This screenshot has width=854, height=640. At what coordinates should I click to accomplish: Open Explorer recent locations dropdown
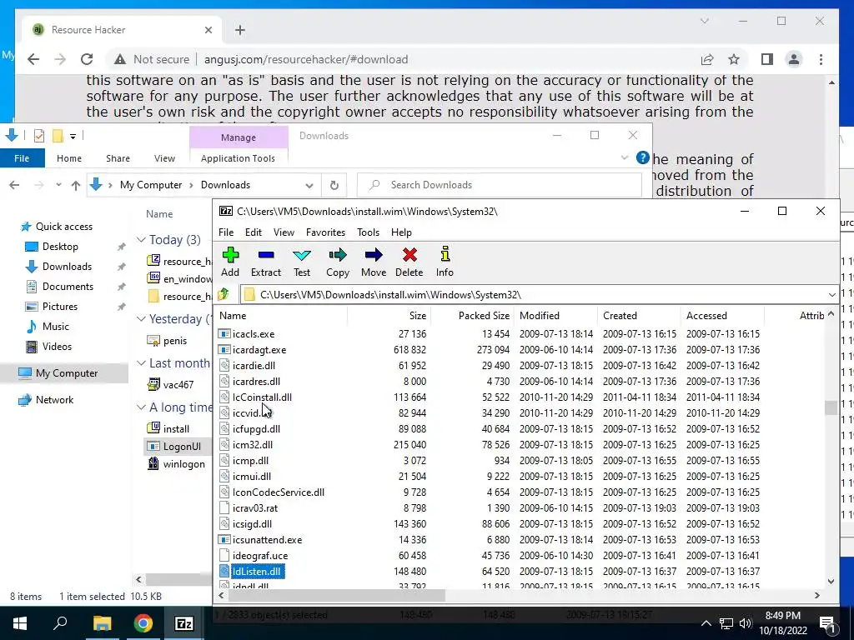(x=58, y=185)
